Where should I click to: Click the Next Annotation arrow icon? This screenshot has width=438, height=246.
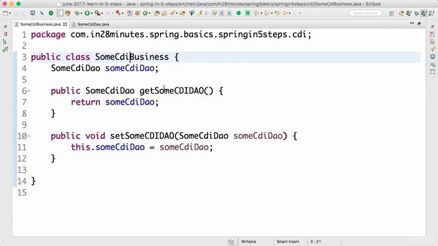(255, 13)
